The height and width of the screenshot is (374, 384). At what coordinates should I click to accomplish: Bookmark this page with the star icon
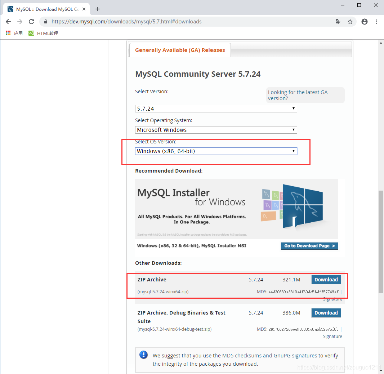(350, 22)
